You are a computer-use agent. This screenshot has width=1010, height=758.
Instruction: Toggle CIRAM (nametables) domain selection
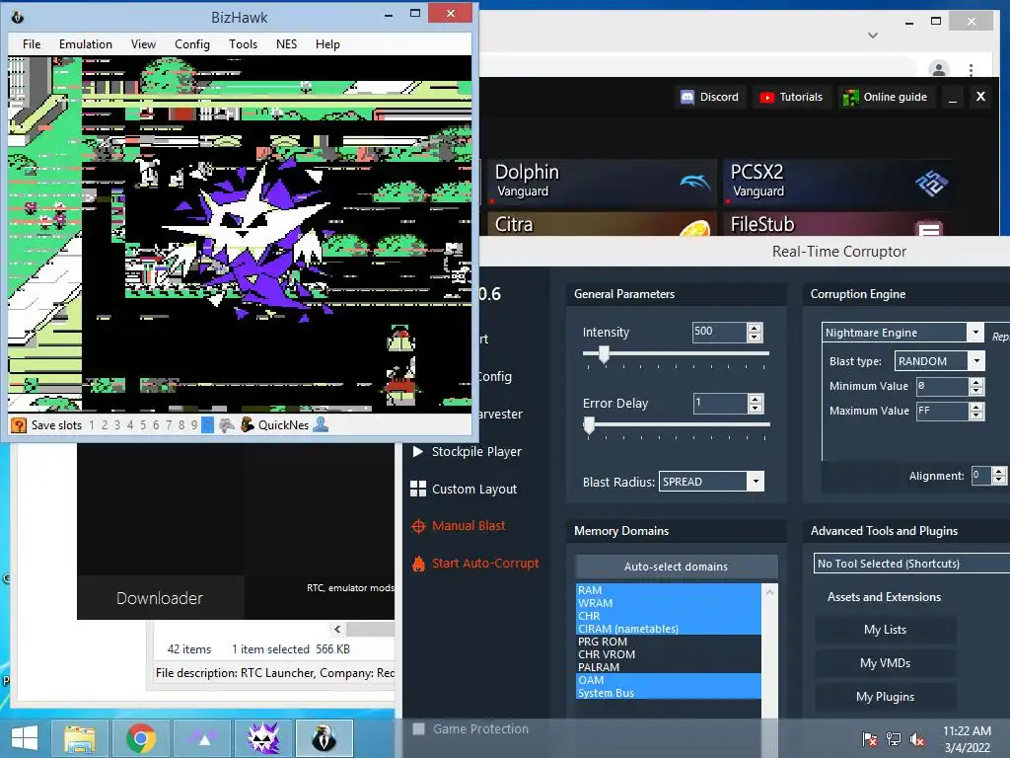click(x=668, y=629)
